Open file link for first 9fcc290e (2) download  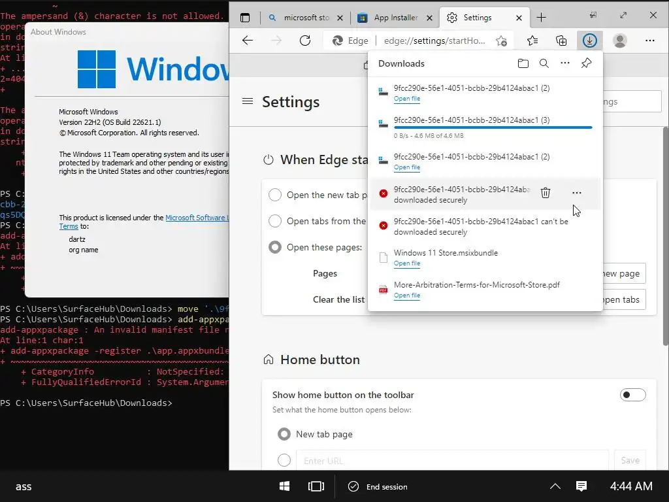[x=406, y=99]
